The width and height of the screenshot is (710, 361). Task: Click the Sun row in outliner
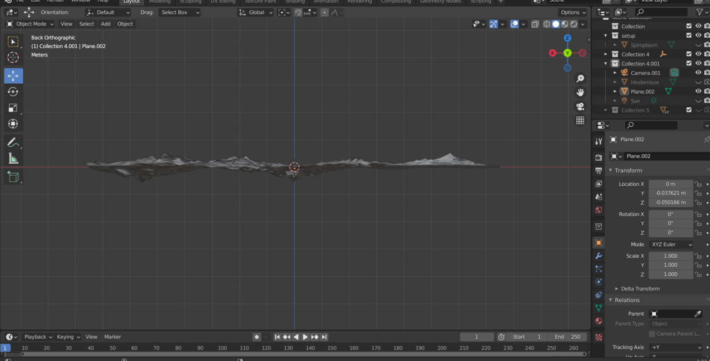click(635, 101)
